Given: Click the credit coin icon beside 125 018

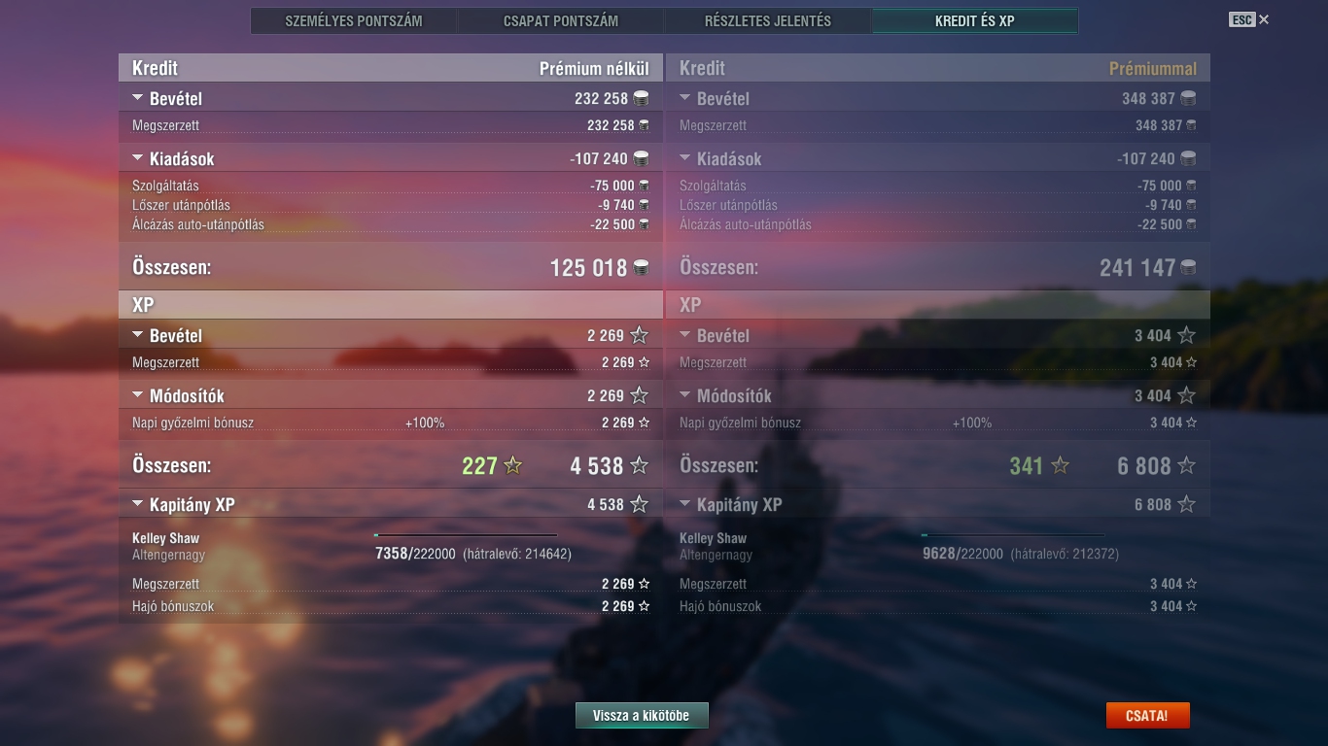Looking at the screenshot, I should (642, 268).
